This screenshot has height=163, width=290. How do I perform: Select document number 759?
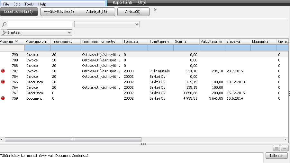click(15, 98)
